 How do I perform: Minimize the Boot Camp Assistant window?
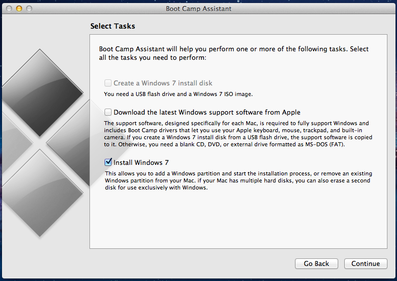click(19, 9)
